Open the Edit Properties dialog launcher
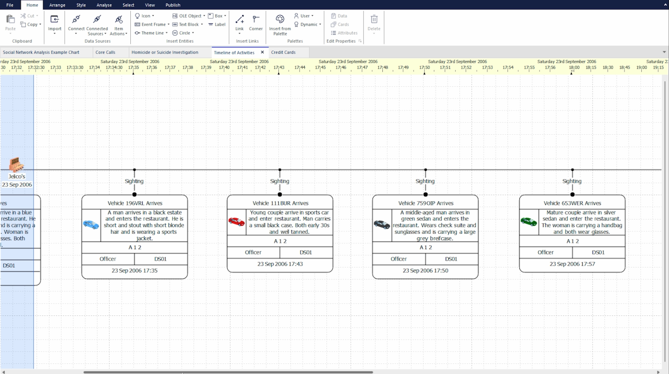Image resolution: width=669 pixels, height=374 pixels. coord(359,41)
